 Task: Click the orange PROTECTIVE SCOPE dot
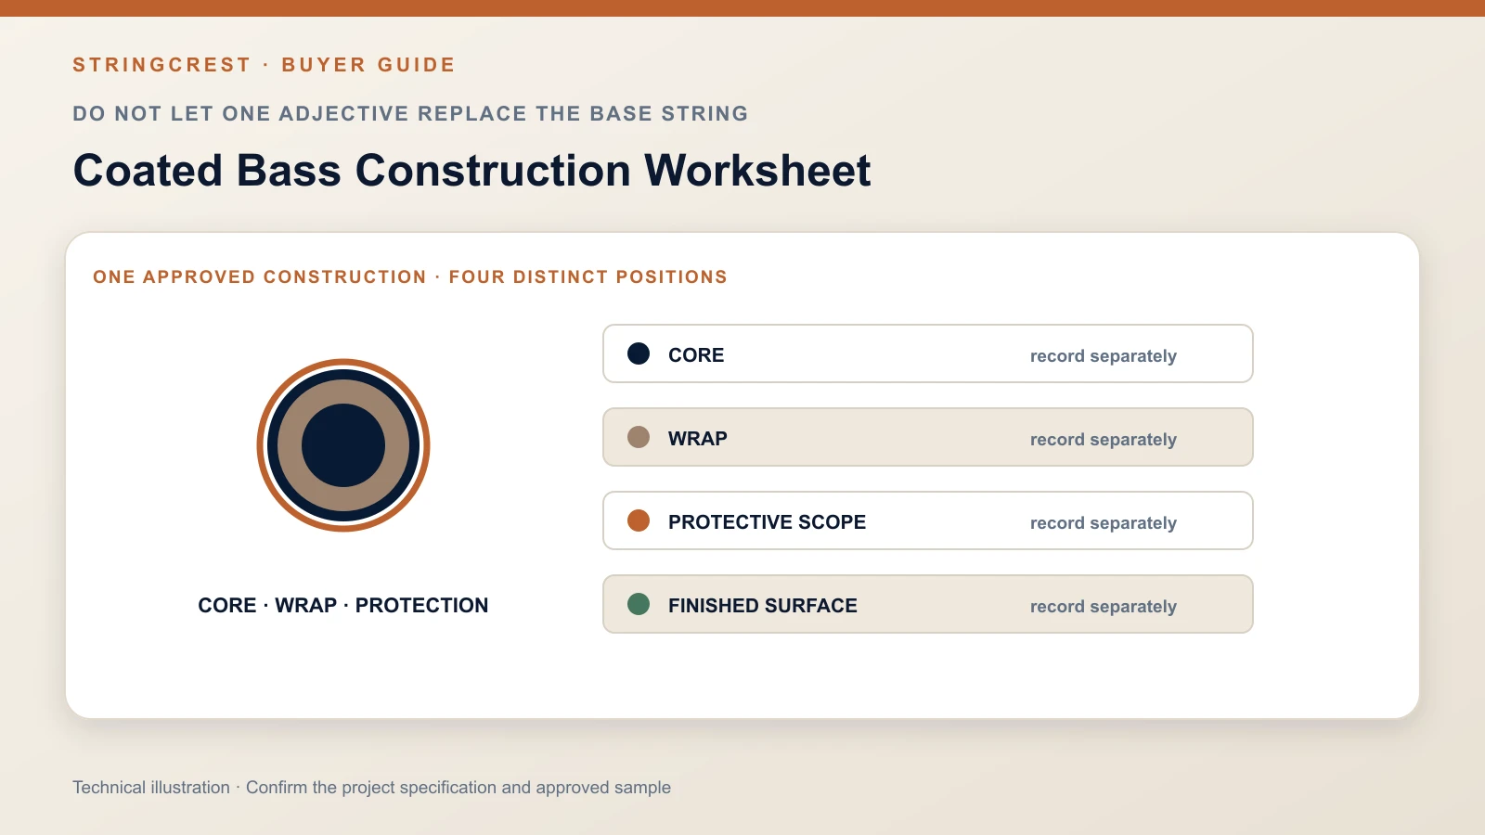coord(639,520)
